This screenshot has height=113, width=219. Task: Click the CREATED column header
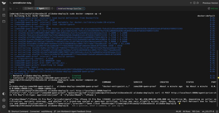pos(164,82)
